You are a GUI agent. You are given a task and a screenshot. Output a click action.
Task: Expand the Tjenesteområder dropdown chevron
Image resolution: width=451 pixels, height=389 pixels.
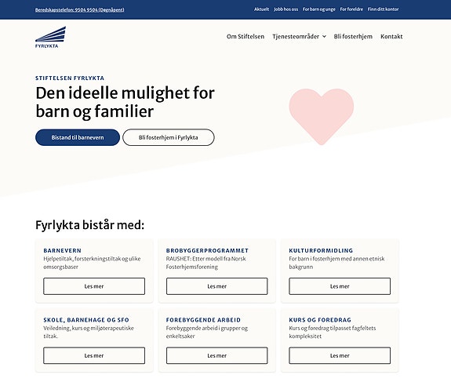tap(324, 37)
